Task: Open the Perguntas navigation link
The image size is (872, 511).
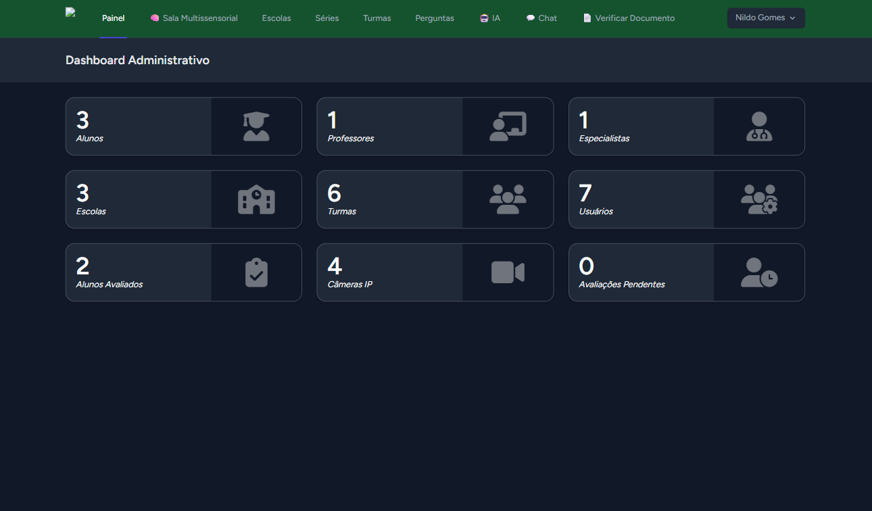Action: (x=435, y=18)
